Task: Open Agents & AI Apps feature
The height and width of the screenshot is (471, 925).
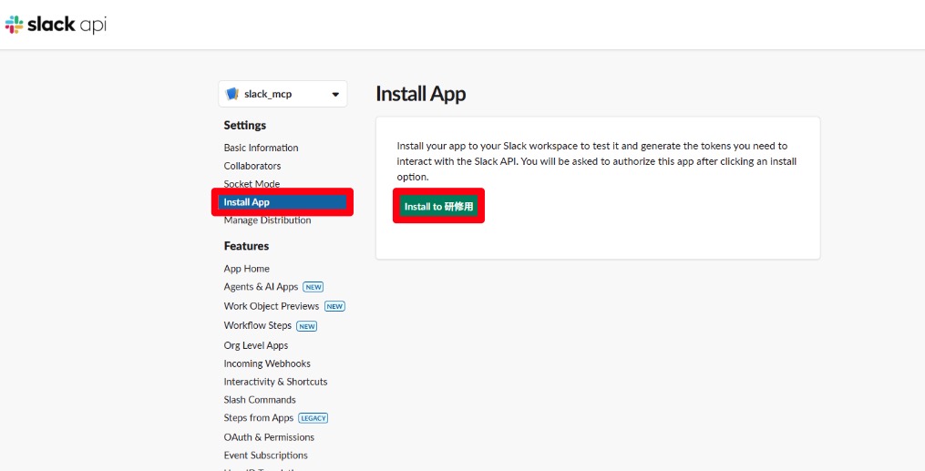Action: tap(261, 287)
